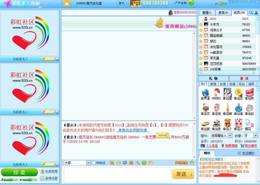
Task: Open the 室长 dropdown in title bar
Action: point(122,3)
